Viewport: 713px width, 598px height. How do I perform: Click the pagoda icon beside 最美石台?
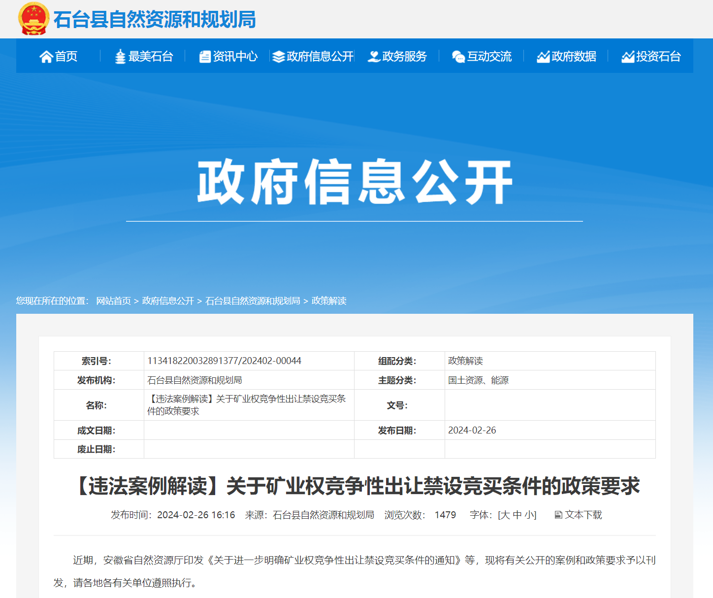[120, 57]
